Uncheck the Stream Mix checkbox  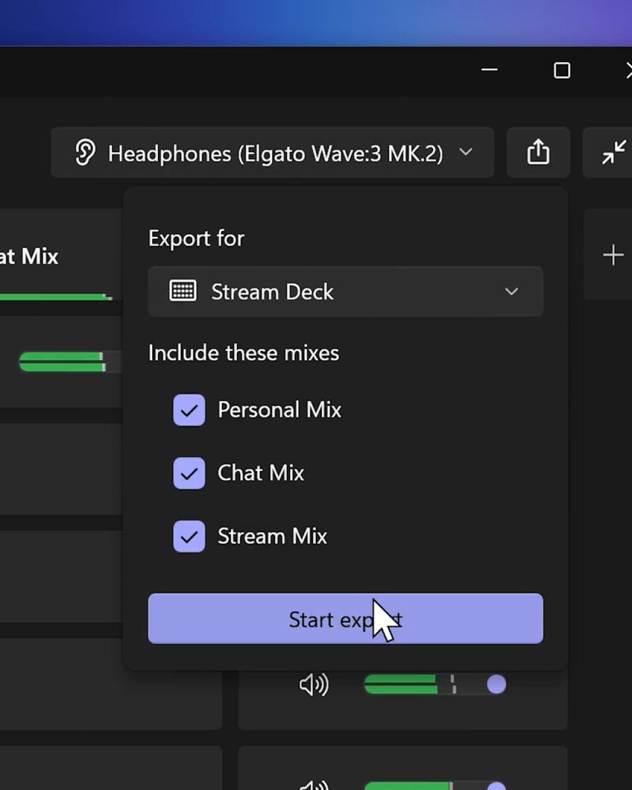(189, 537)
